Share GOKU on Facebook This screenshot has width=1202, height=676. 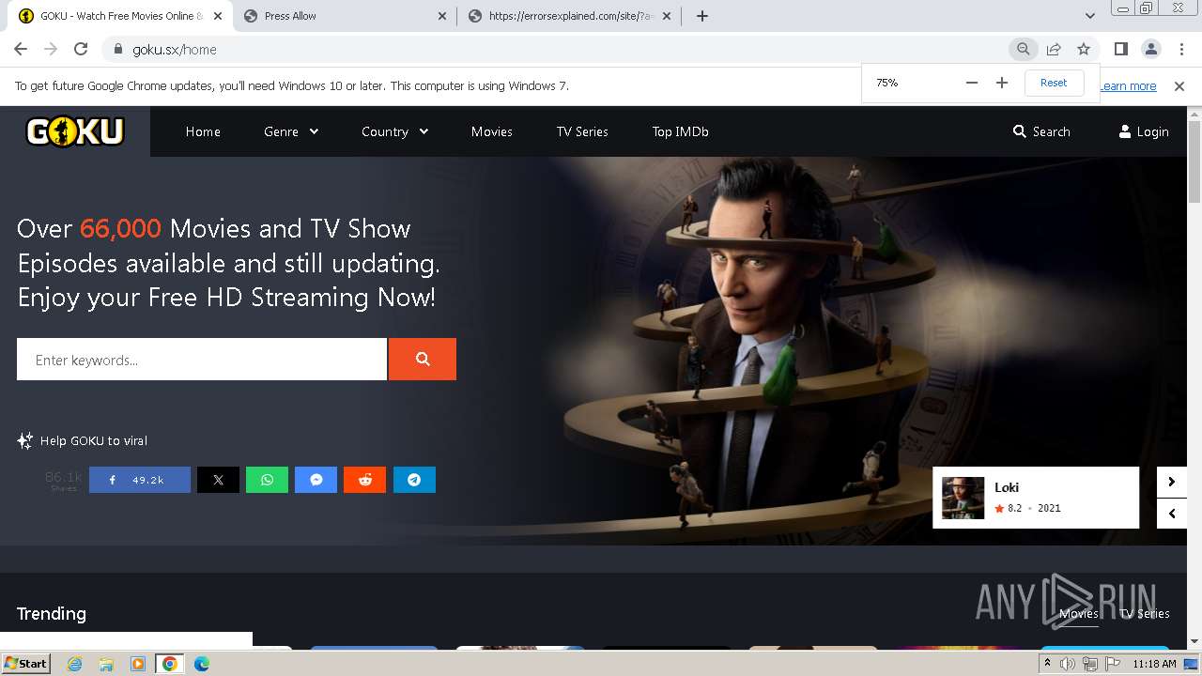tap(140, 480)
